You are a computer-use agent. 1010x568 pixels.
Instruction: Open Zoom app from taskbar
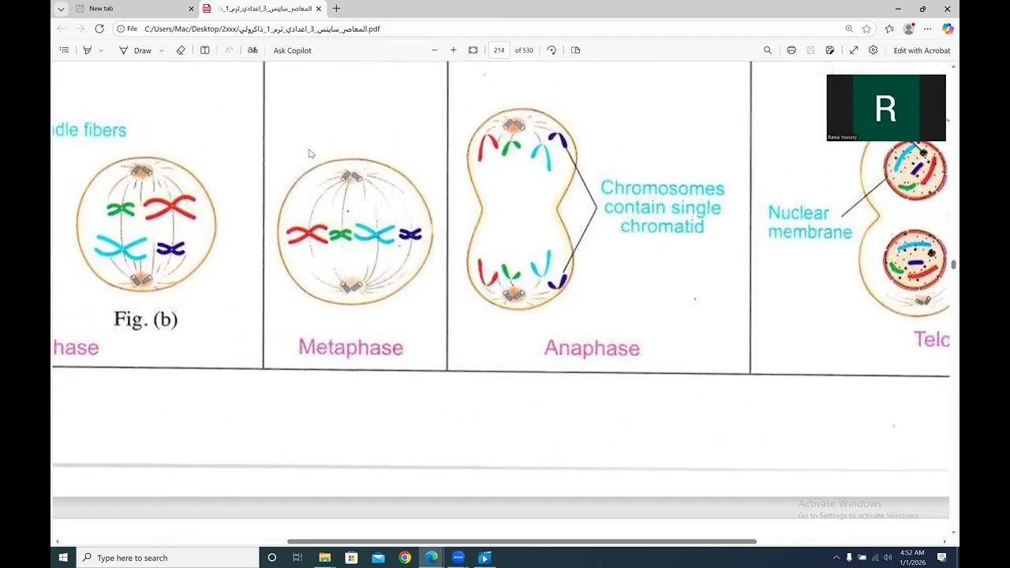point(458,558)
